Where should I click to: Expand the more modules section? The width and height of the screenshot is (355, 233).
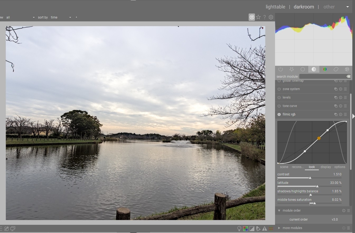tap(279, 228)
